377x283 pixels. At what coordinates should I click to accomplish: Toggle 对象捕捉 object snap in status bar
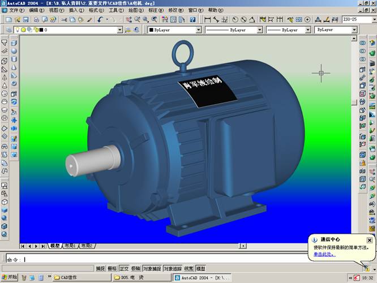coord(152,269)
